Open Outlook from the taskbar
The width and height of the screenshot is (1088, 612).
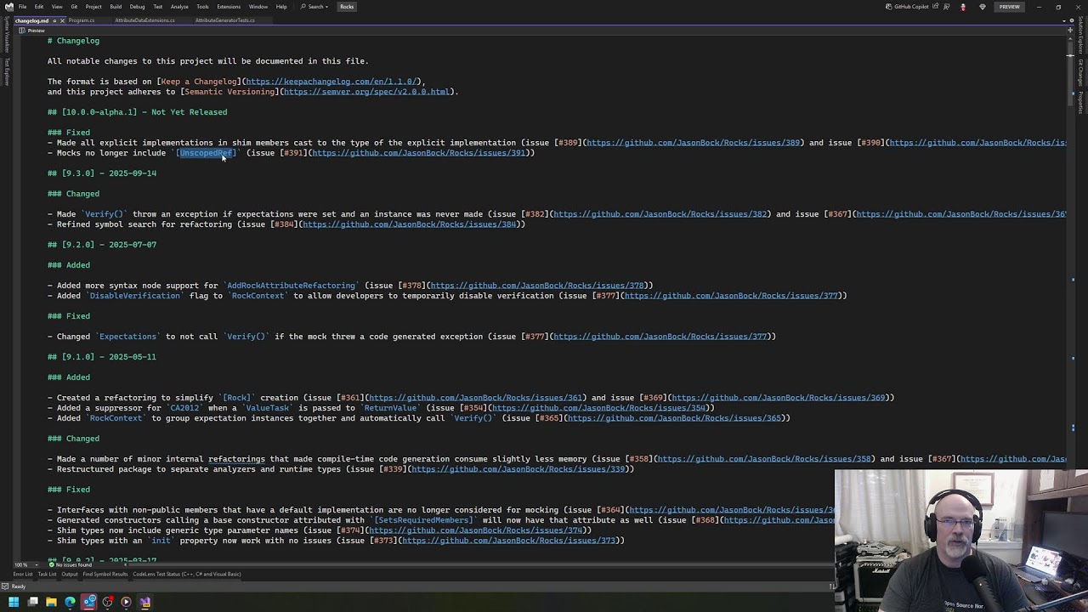(89, 602)
